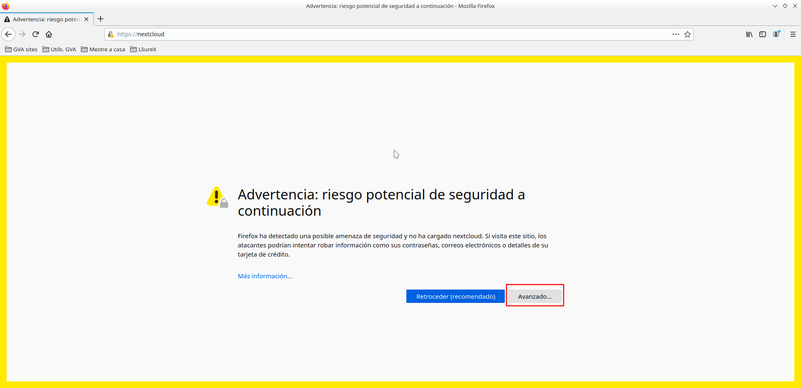Open a new tab with plus button
Image resolution: width=801 pixels, height=388 pixels.
101,19
